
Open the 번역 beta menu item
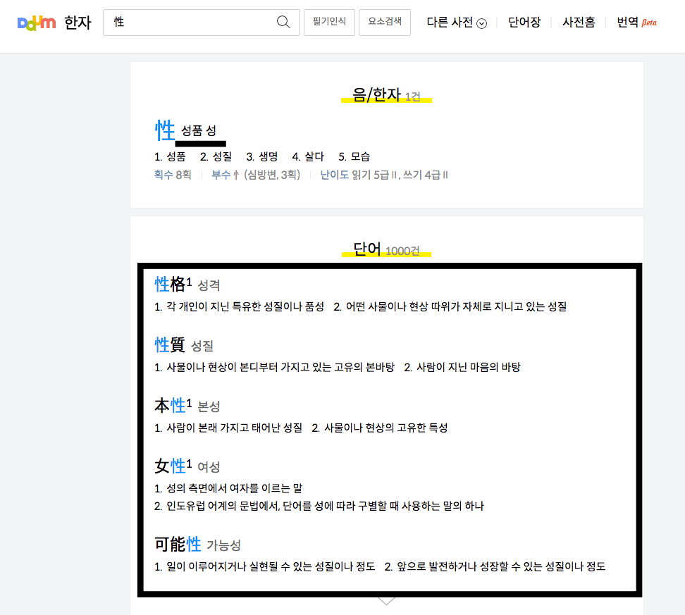tap(636, 23)
